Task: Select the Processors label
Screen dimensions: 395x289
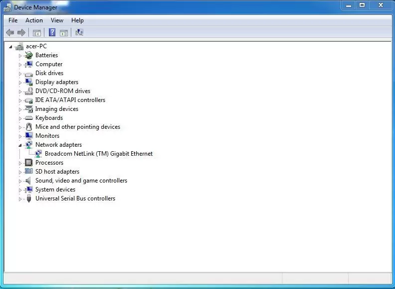Action: pyautogui.click(x=49, y=163)
